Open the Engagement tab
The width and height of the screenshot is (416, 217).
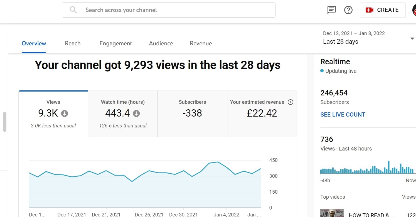coord(116,43)
